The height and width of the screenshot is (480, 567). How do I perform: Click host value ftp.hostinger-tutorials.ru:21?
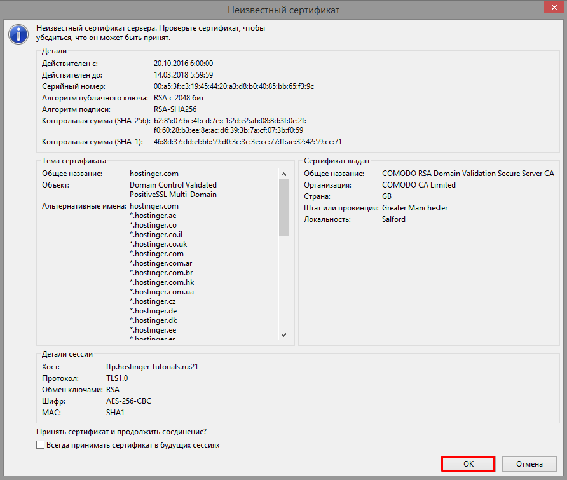pos(152,367)
